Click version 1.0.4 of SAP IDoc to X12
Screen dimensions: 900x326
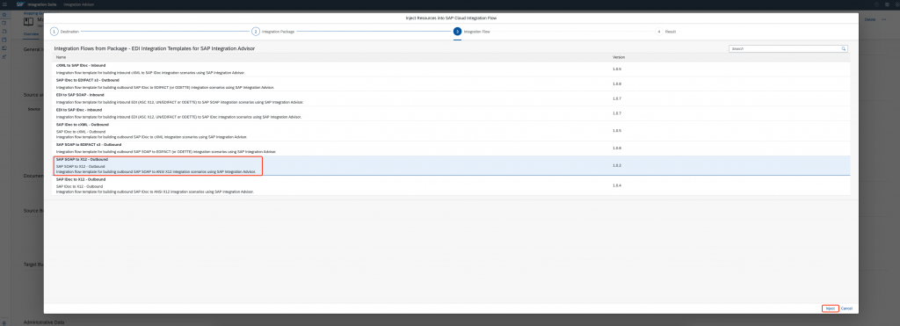[x=617, y=185]
